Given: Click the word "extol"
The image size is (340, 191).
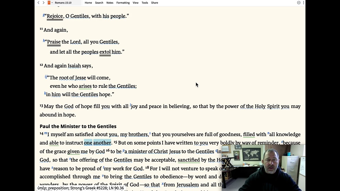Looking at the screenshot, I should (x=105, y=52).
